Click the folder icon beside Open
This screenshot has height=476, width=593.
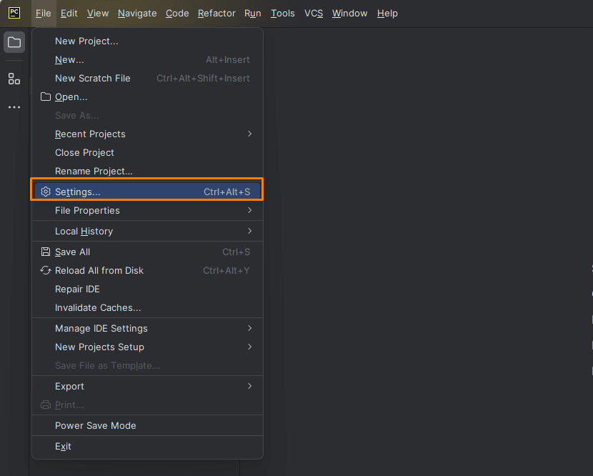click(x=46, y=97)
